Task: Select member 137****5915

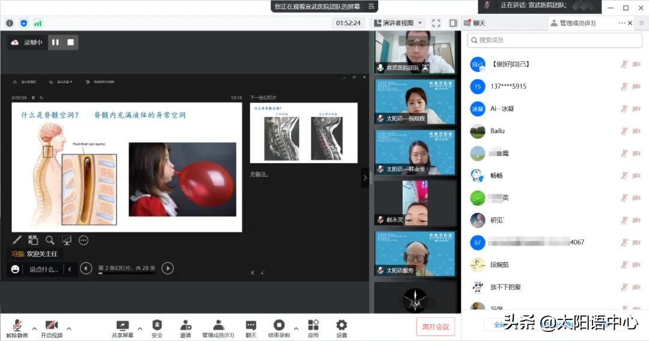Action: [555, 86]
